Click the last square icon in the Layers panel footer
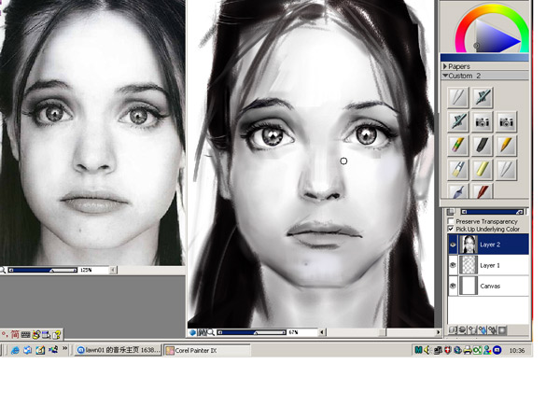This screenshot has width=560, height=420. click(502, 330)
